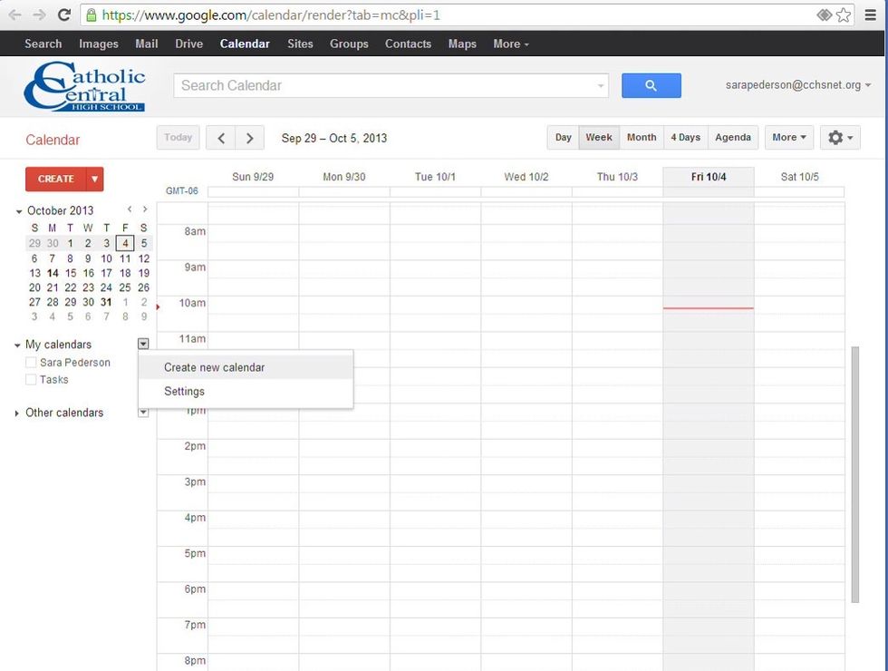
Task: Open Mail from the top navigation bar
Action: [x=146, y=44]
